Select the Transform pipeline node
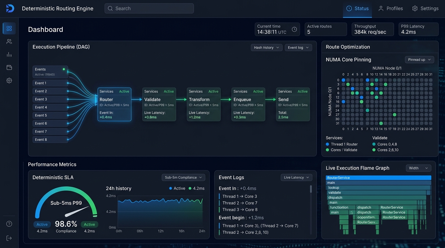 [x=204, y=104]
